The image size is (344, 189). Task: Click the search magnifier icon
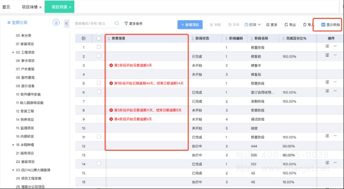(117, 23)
